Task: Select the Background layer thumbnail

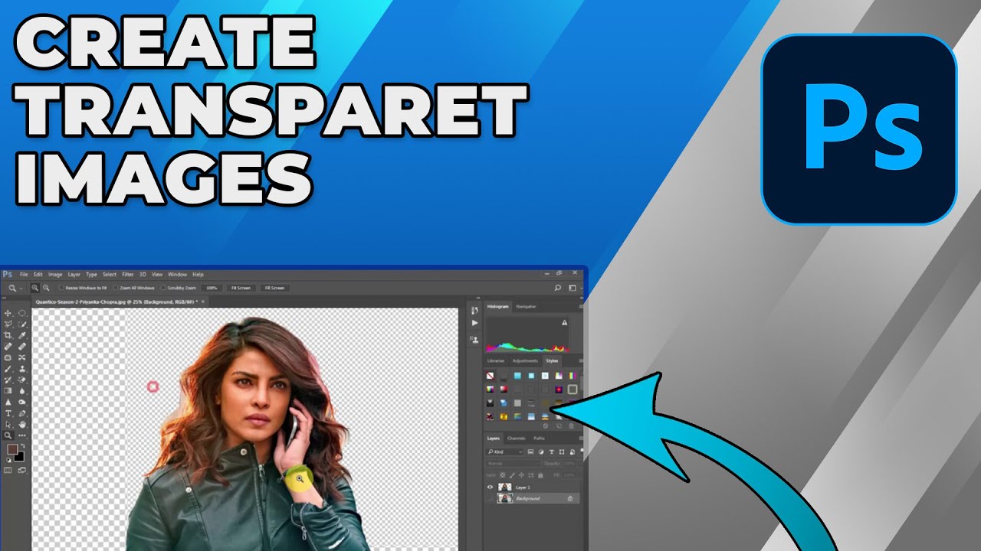Action: click(504, 498)
